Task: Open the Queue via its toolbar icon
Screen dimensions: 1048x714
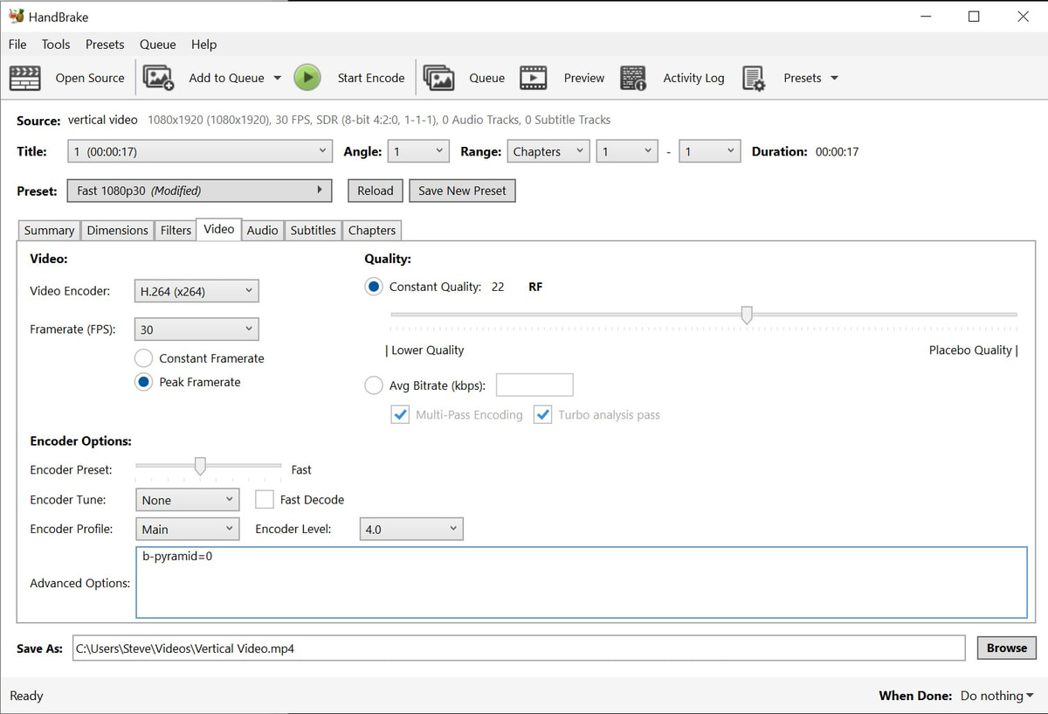Action: coord(438,78)
